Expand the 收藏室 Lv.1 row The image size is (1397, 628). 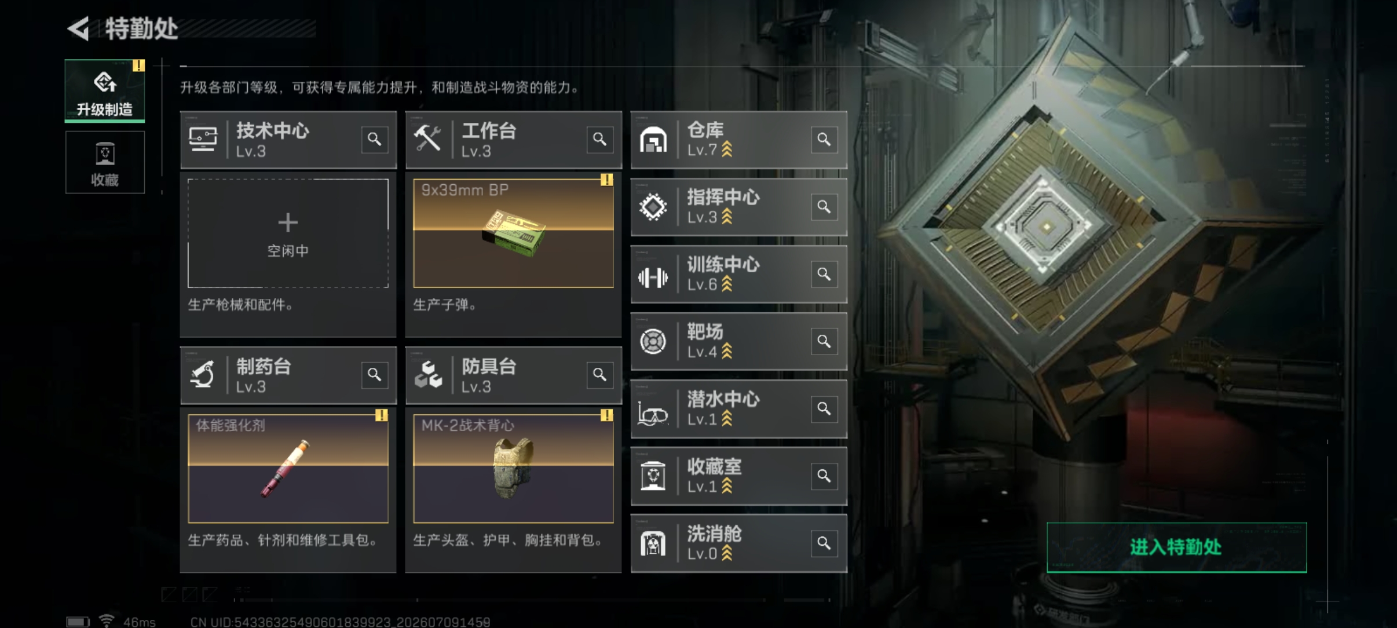(x=738, y=476)
